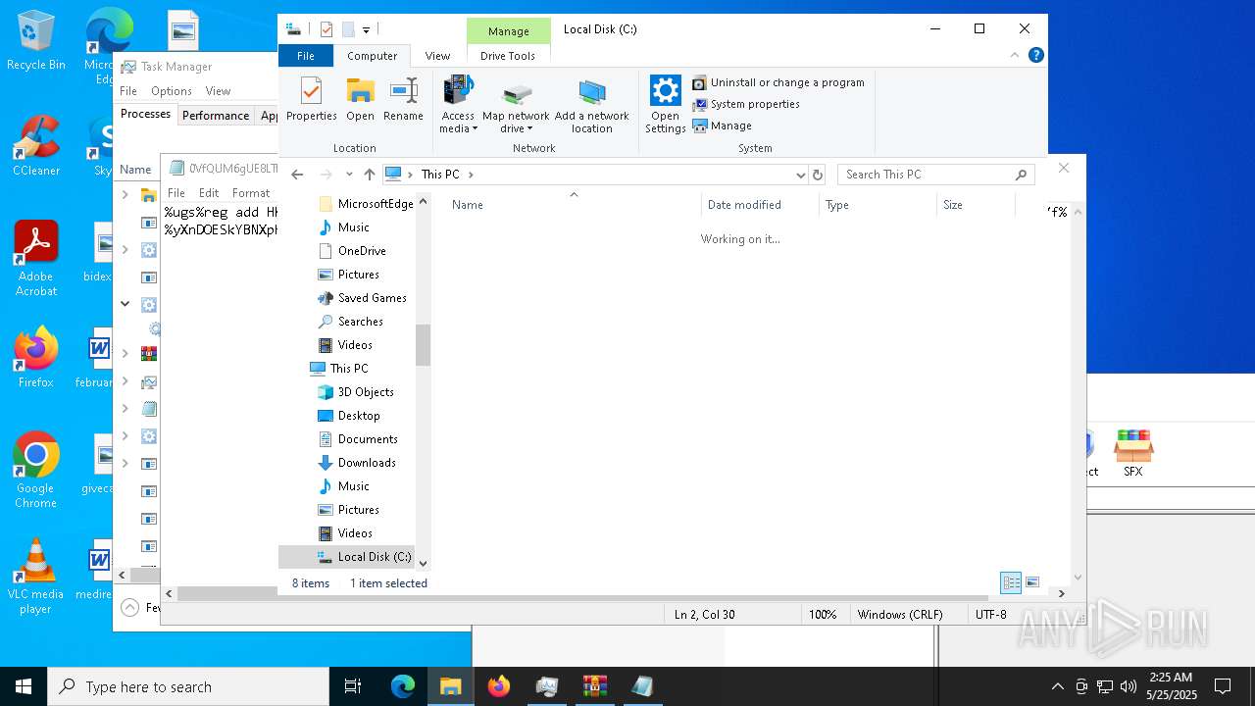
Task: Open the Drive Tools tab
Action: (508, 56)
